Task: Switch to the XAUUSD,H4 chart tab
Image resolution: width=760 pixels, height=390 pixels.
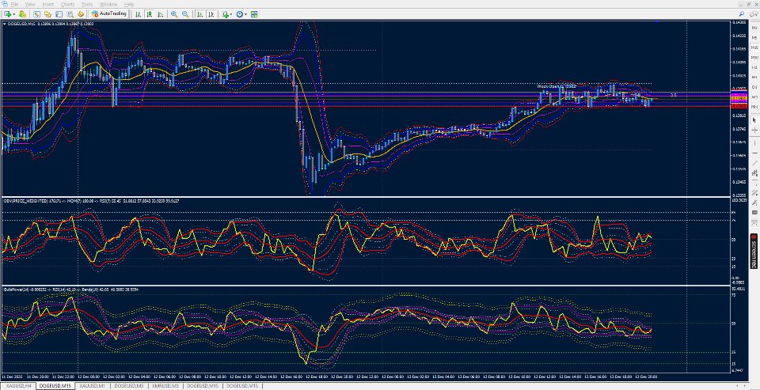Action: 18,385
